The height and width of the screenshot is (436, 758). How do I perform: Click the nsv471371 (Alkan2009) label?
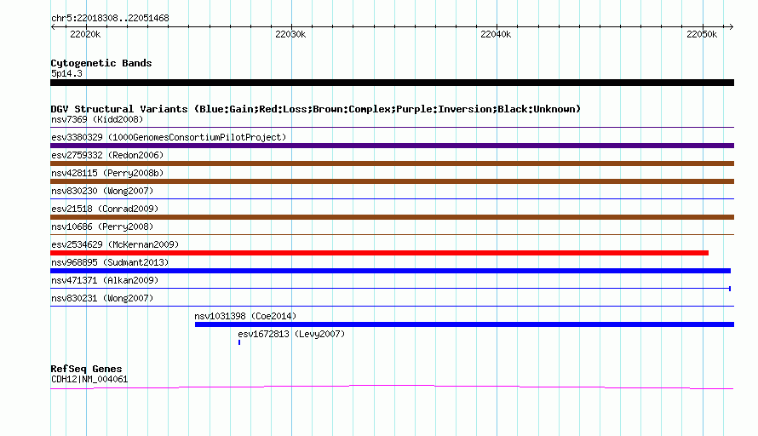(x=105, y=280)
